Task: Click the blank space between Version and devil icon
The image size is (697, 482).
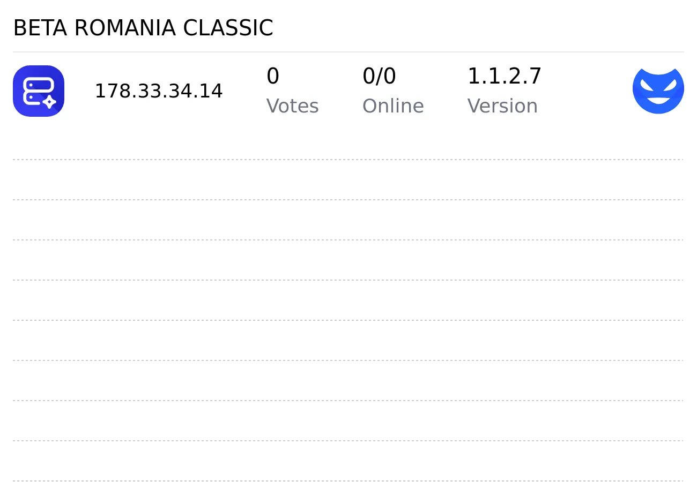Action: [x=587, y=91]
